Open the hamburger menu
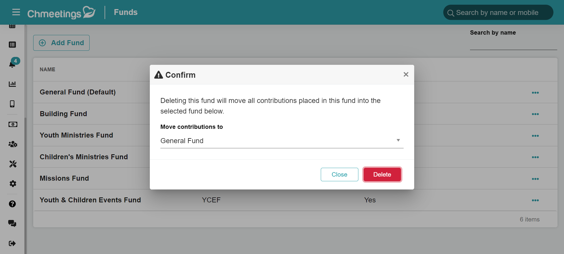 [16, 12]
